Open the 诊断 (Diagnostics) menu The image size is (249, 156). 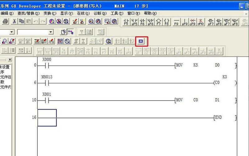(100, 13)
